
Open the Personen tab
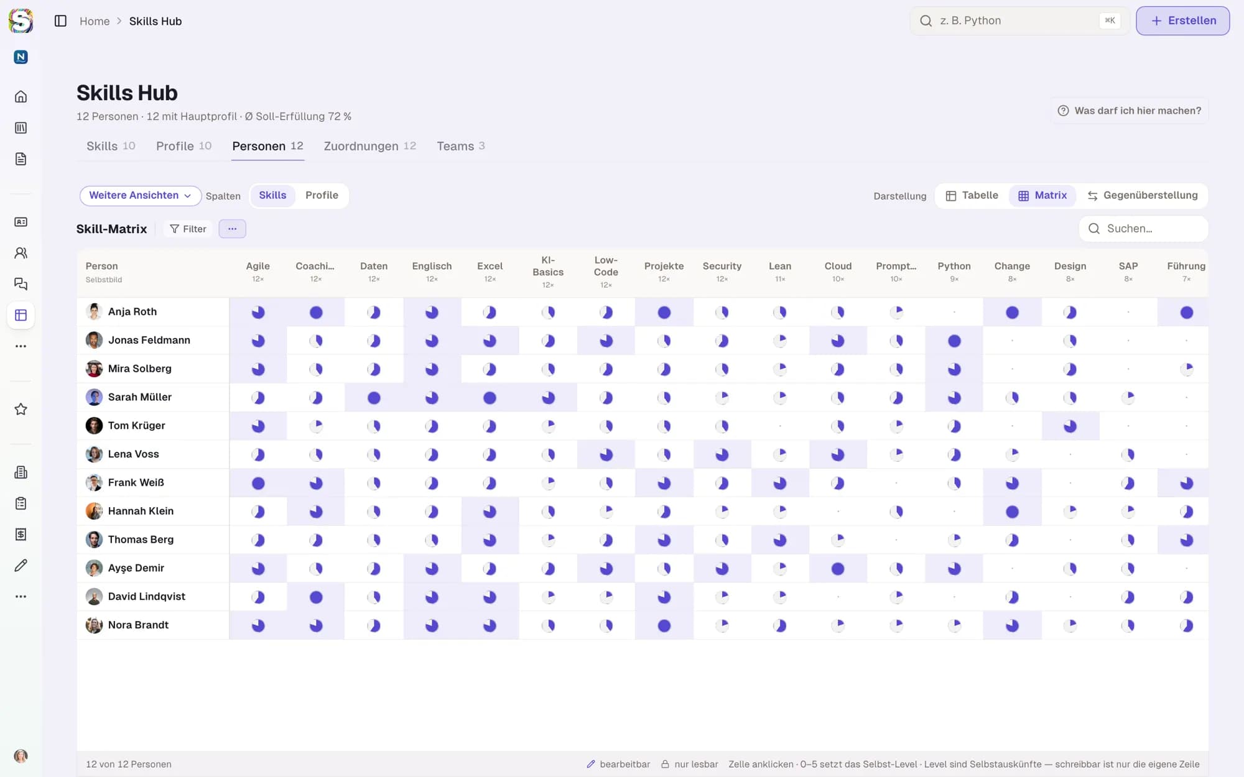click(267, 146)
